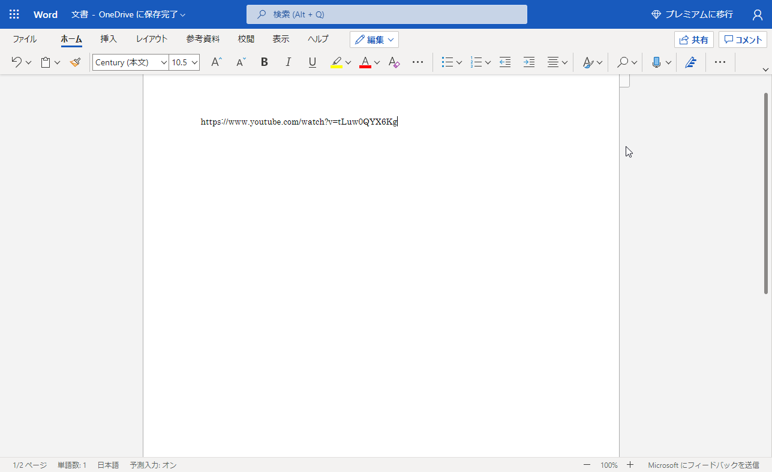Viewport: 772px width, 472px height.
Task: Expand numbering style dropdown
Action: tap(488, 62)
